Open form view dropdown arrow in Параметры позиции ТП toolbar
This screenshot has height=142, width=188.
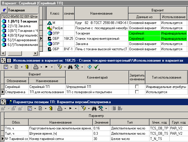click(x=35, y=108)
